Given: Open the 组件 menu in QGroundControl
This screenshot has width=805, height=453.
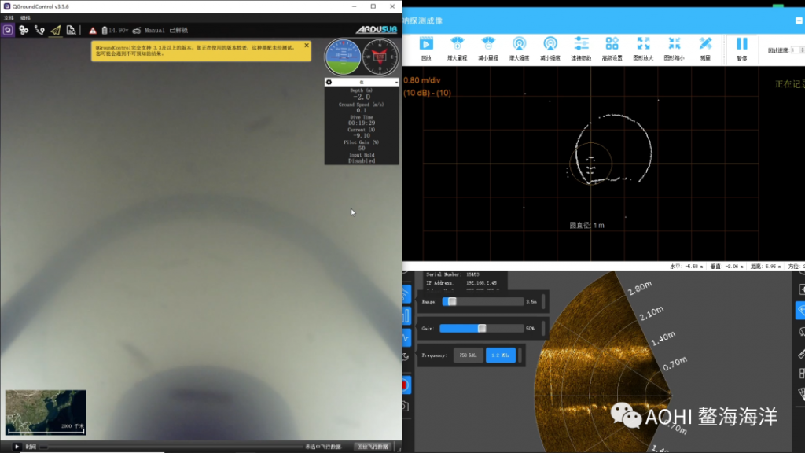Looking at the screenshot, I should tap(26, 18).
